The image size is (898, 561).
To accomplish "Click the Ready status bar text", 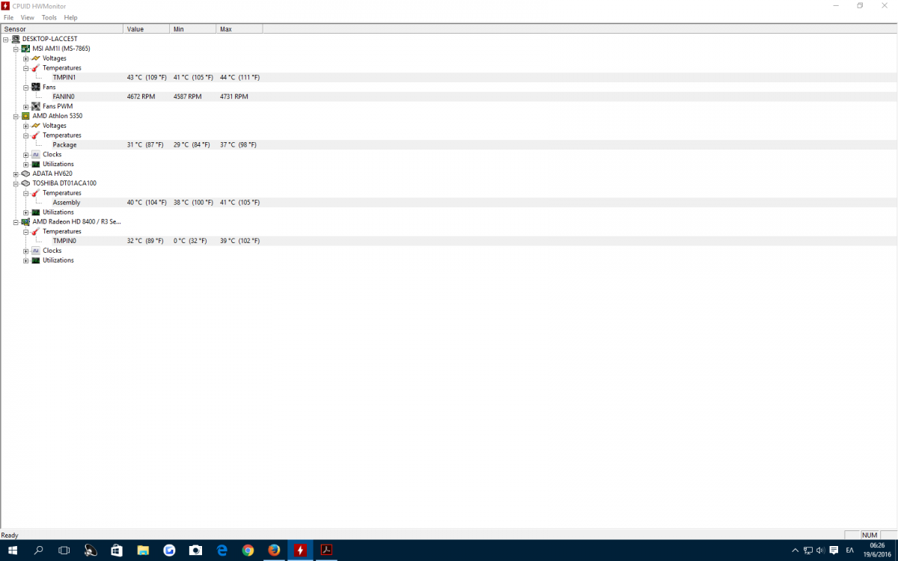I will coord(10,535).
